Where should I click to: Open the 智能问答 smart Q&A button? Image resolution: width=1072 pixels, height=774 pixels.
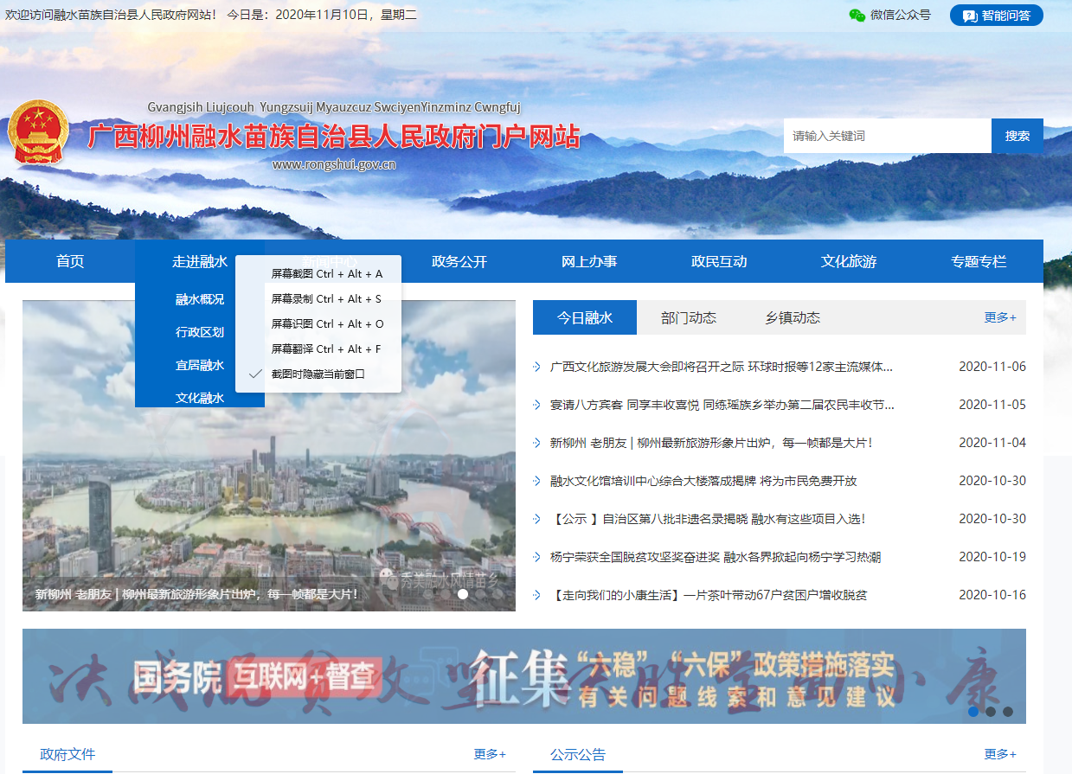coord(996,16)
